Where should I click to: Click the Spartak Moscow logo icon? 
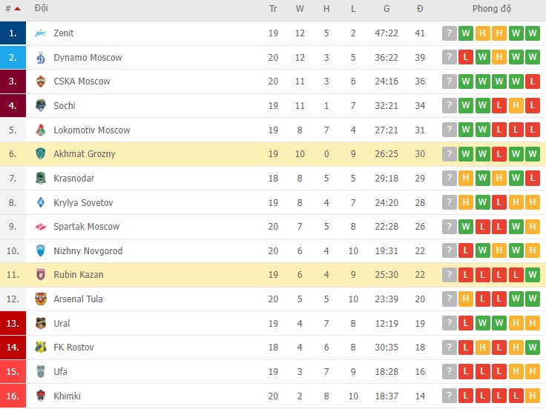pos(40,227)
